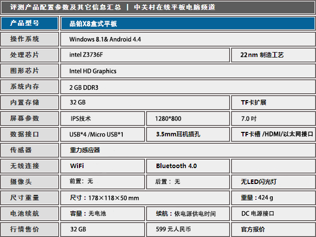Viewport: 316px width, 237px height.
Task: Click the 599 元人民币 price cell
Action: click(188, 230)
